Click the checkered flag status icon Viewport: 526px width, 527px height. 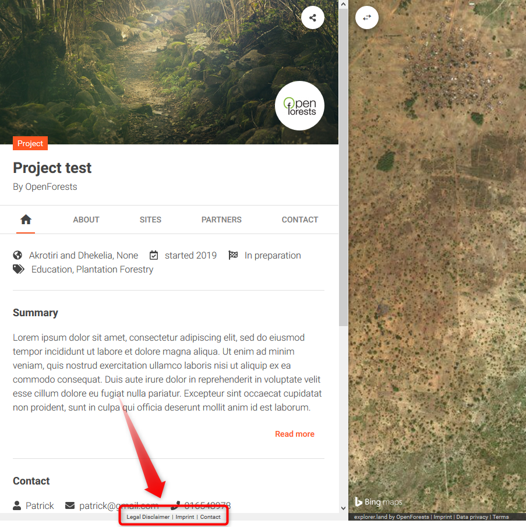(233, 255)
